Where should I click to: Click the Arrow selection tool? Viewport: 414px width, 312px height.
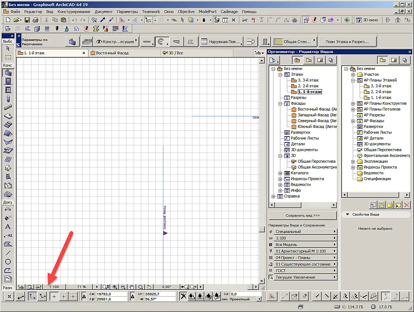pyautogui.click(x=8, y=48)
